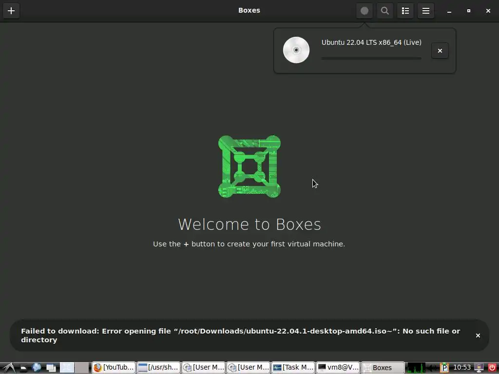
Task: Click the Welcome to Boxes heading
Action: tap(249, 224)
